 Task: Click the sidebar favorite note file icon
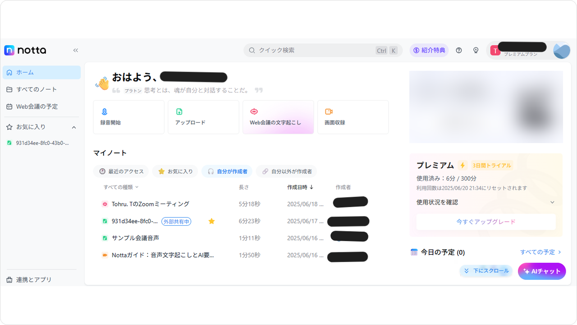click(x=9, y=143)
